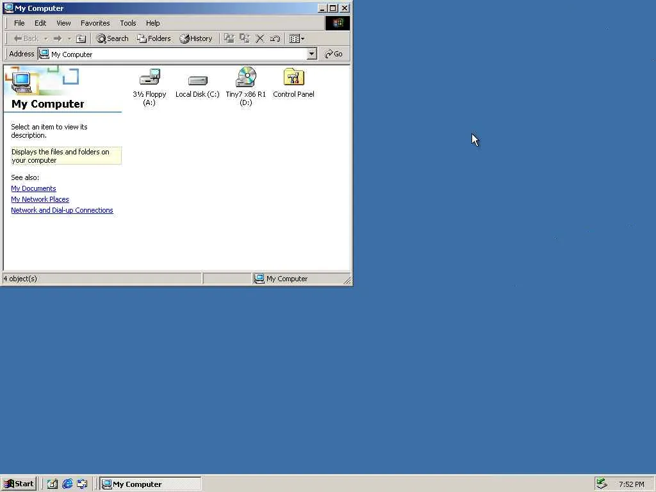This screenshot has width=656, height=492.
Task: Click the Delete toolbar icon
Action: point(260,38)
